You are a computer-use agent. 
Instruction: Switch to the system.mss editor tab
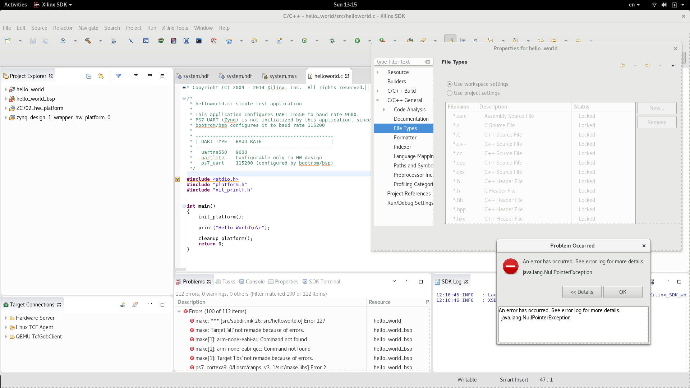[x=282, y=76]
